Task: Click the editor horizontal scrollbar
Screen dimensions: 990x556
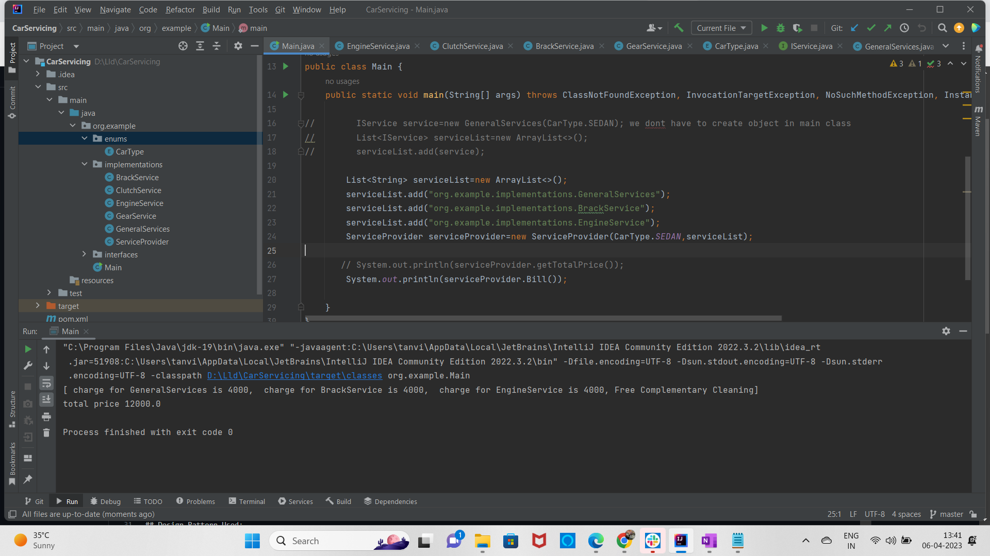Action: (543, 318)
